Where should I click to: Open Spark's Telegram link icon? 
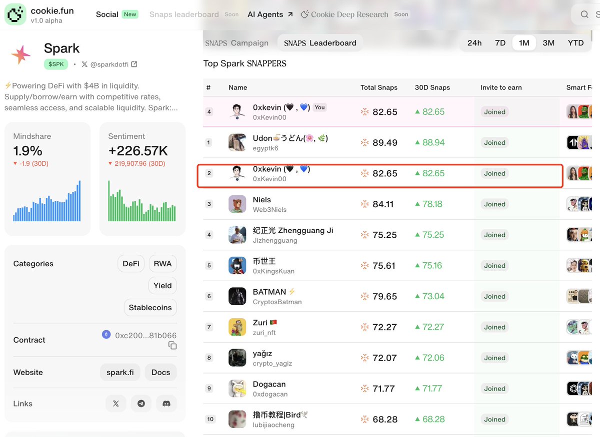click(141, 404)
